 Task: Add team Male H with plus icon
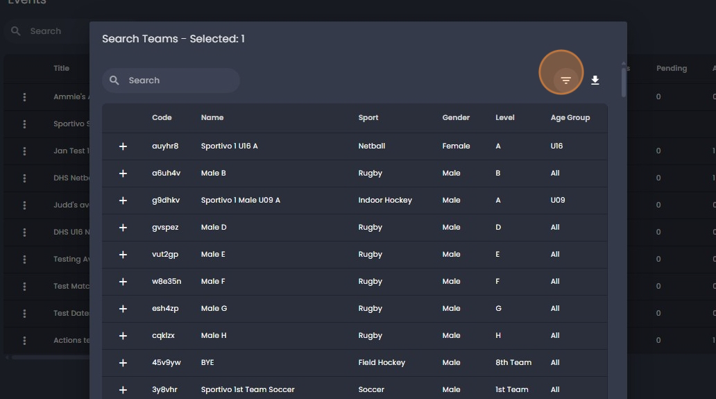coord(123,336)
